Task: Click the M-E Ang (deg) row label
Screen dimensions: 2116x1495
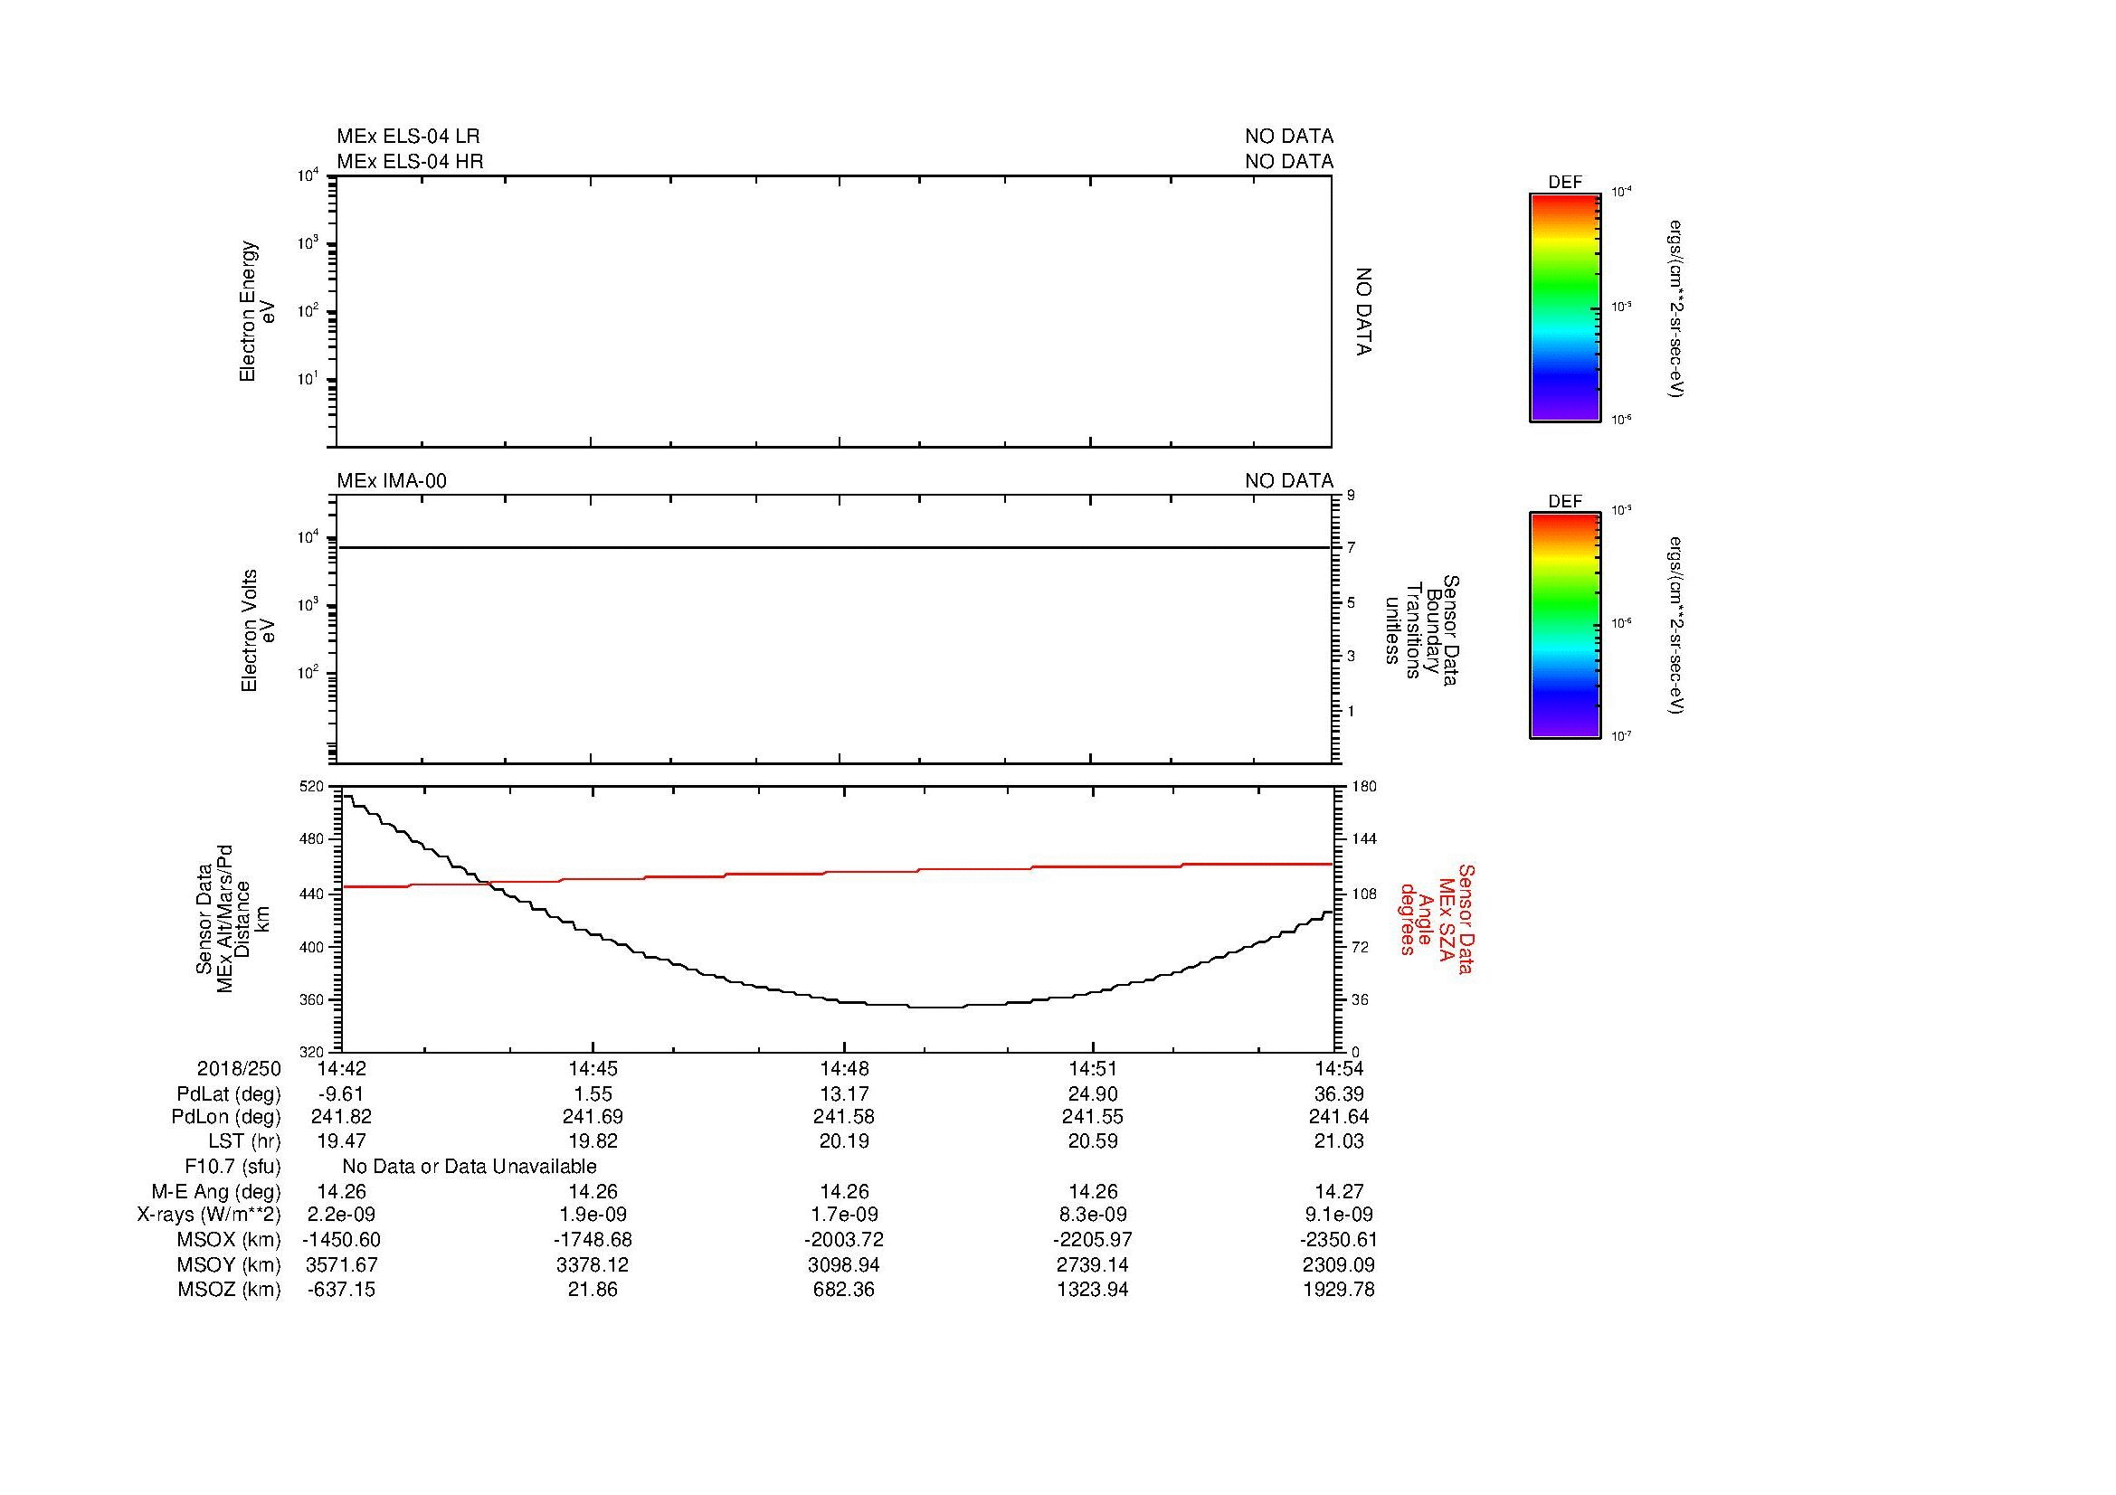Action: (x=216, y=1192)
